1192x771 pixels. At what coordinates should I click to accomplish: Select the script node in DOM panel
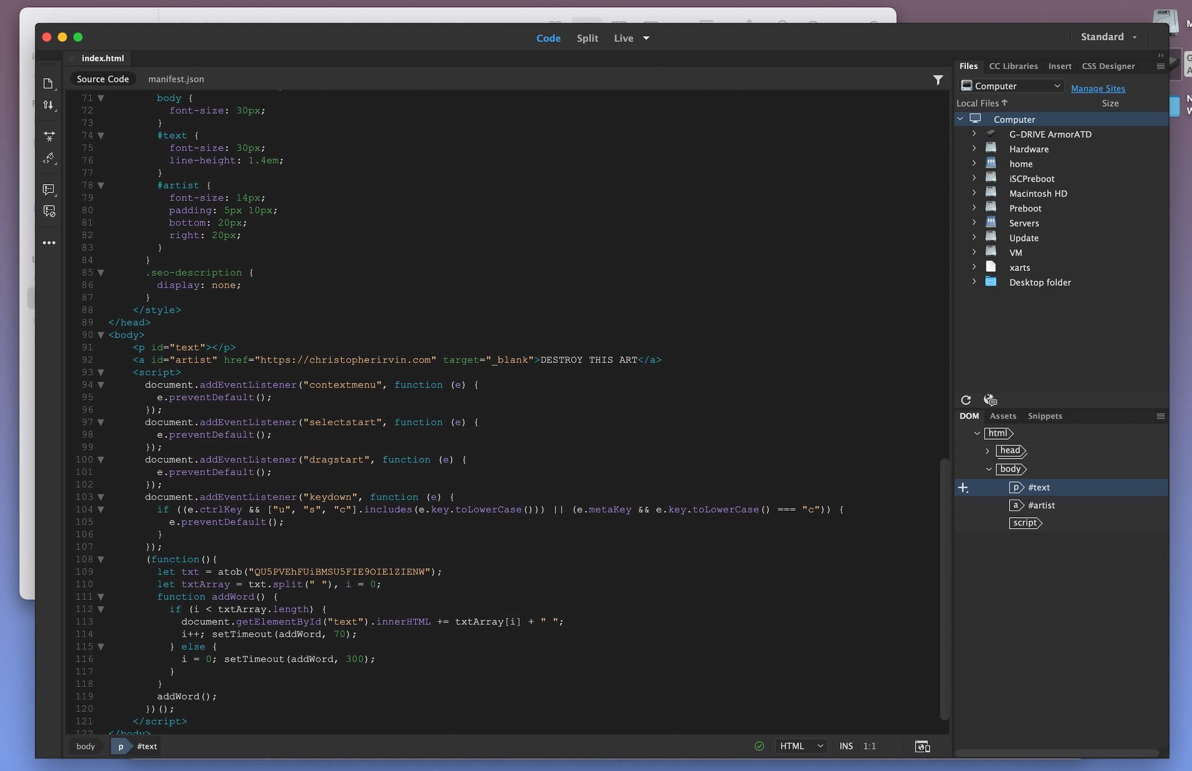tap(1025, 523)
